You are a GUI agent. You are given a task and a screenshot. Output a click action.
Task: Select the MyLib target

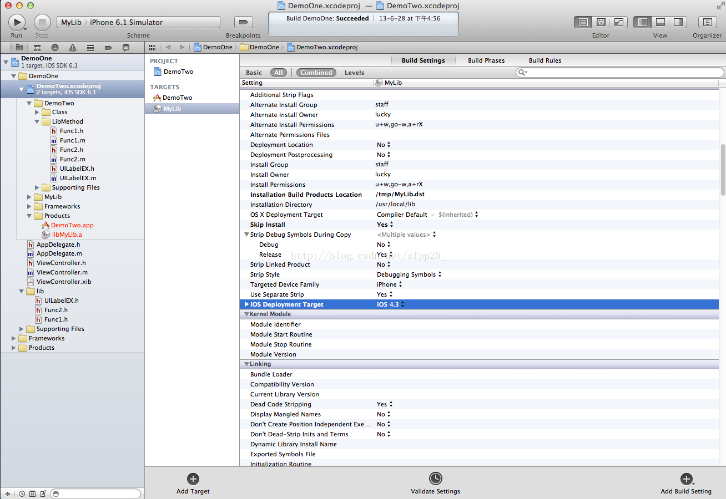192,109
